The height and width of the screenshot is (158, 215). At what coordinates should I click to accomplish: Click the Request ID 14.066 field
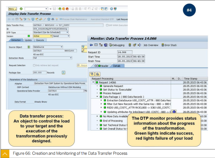(x=124, y=52)
